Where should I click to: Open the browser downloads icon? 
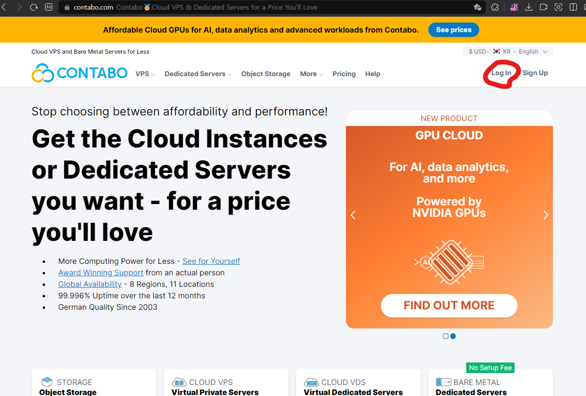[x=529, y=7]
